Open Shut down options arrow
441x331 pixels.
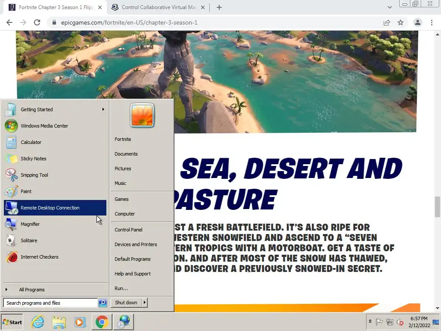pyautogui.click(x=145, y=303)
